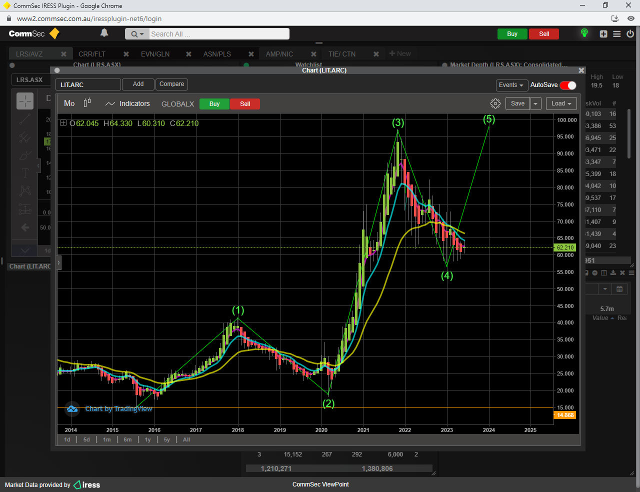
Task: Click the market depth calendar icon
Action: [619, 289]
